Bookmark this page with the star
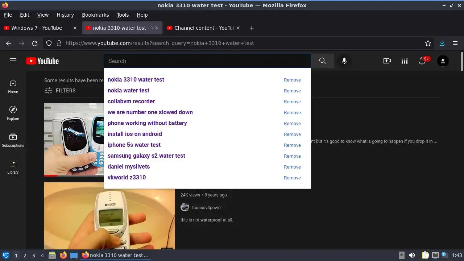Image resolution: width=464 pixels, height=261 pixels. click(x=428, y=43)
